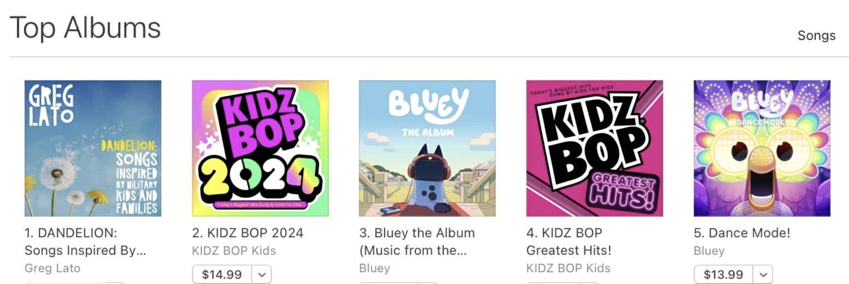849x284 pixels.
Task: Open the "5. Dance Mode!" title link
Action: pos(742,233)
